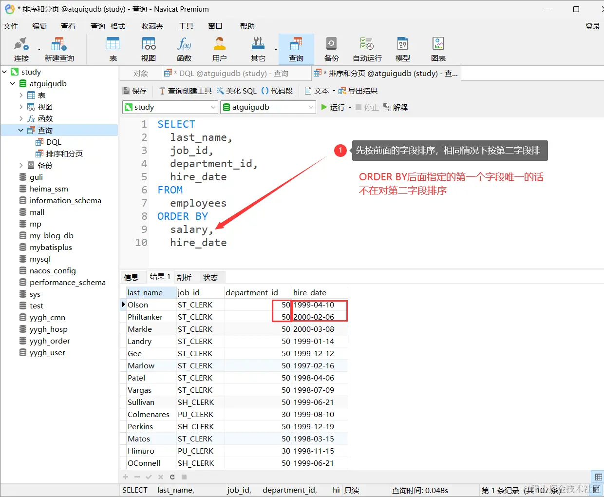Select the DQL query in the tree

54,142
